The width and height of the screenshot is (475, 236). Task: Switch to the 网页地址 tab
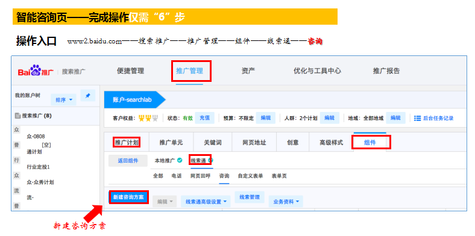[254, 142]
